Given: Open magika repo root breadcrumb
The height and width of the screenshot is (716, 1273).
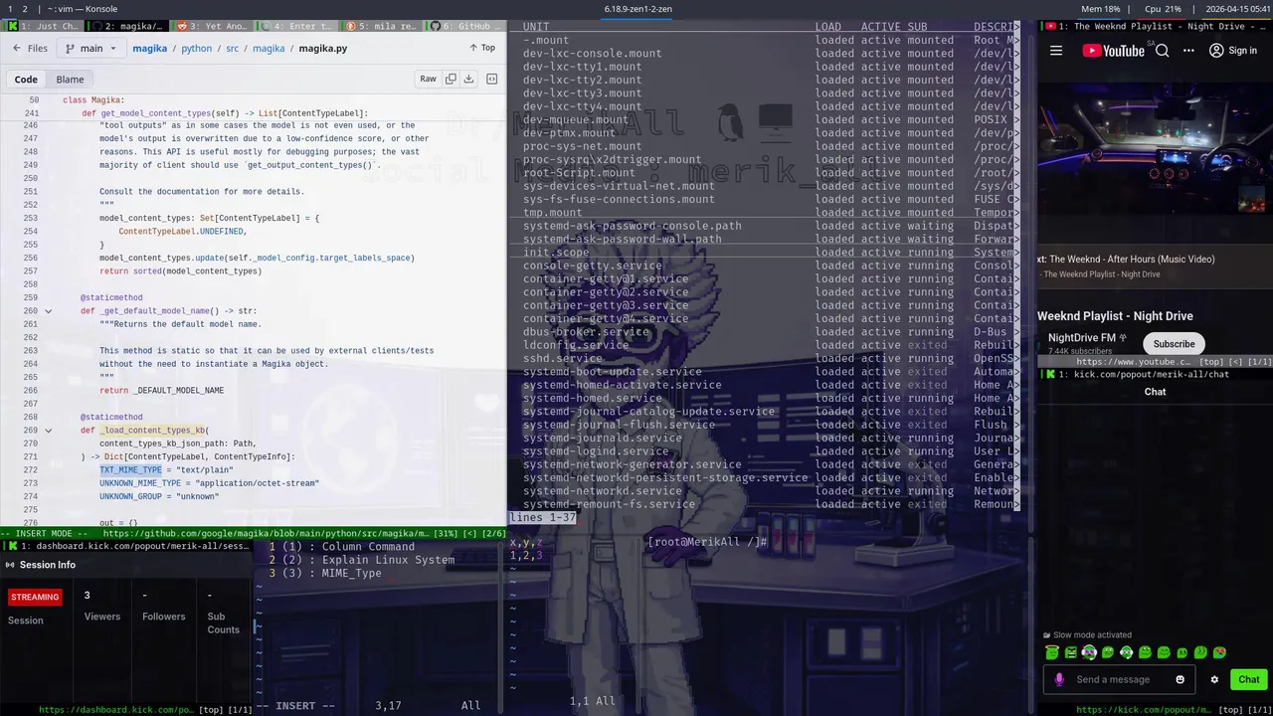Looking at the screenshot, I should [x=150, y=48].
